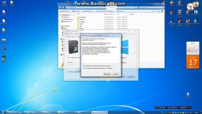Open the Options folder in Explorer window
Viewport: 202px width, 114px height.
coord(81,28)
